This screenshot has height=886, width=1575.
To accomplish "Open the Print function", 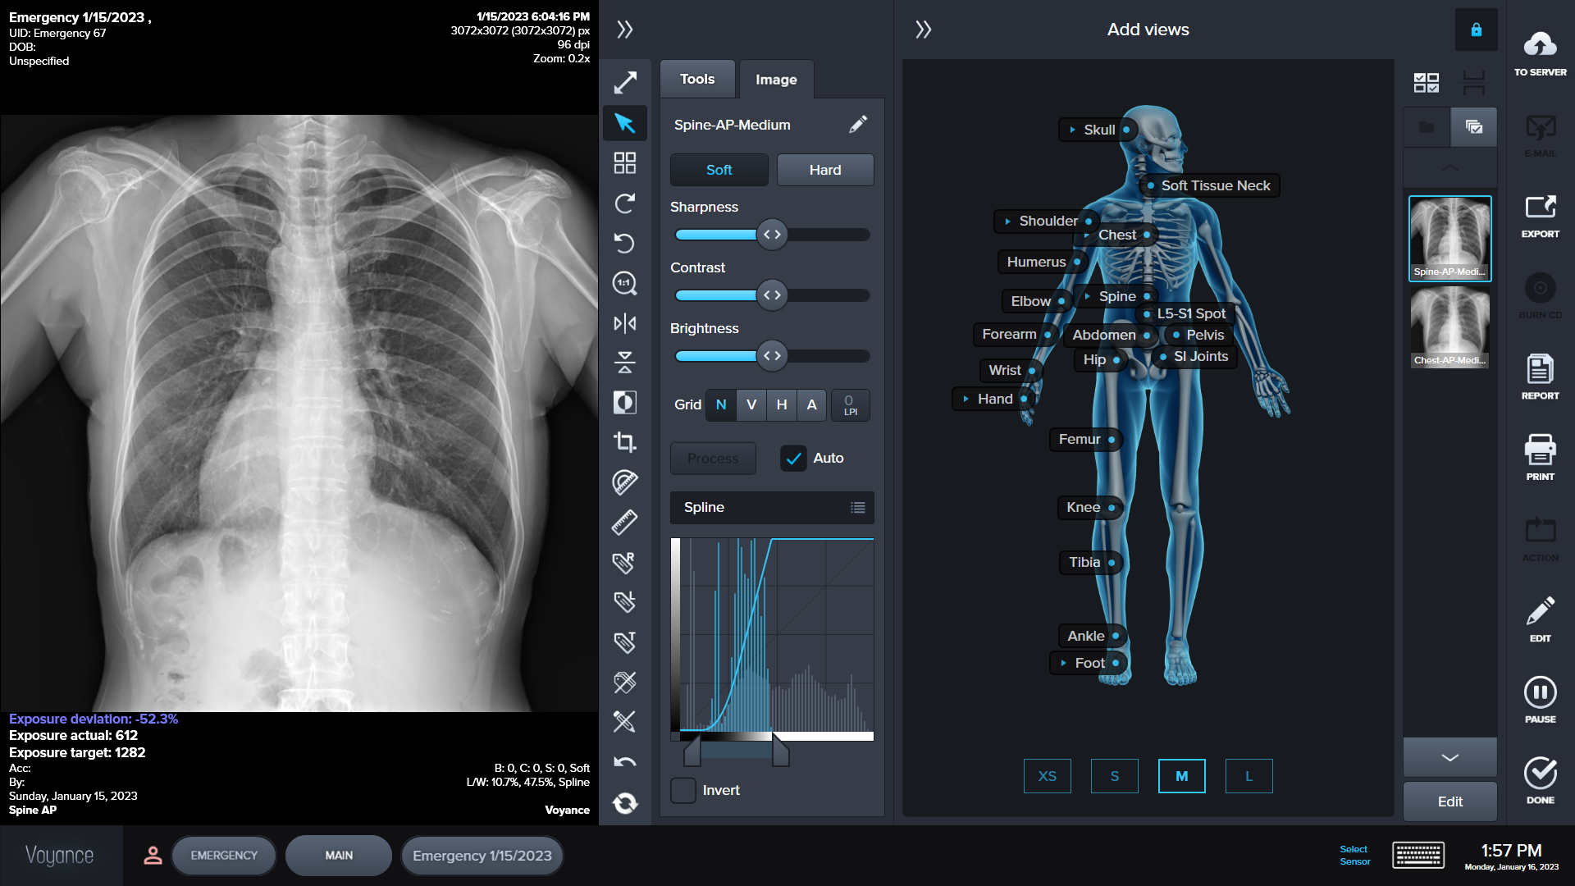I will tap(1541, 456).
